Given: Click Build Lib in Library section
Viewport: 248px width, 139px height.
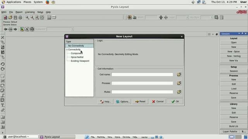Looking at the screenshot, I should pos(233,126).
